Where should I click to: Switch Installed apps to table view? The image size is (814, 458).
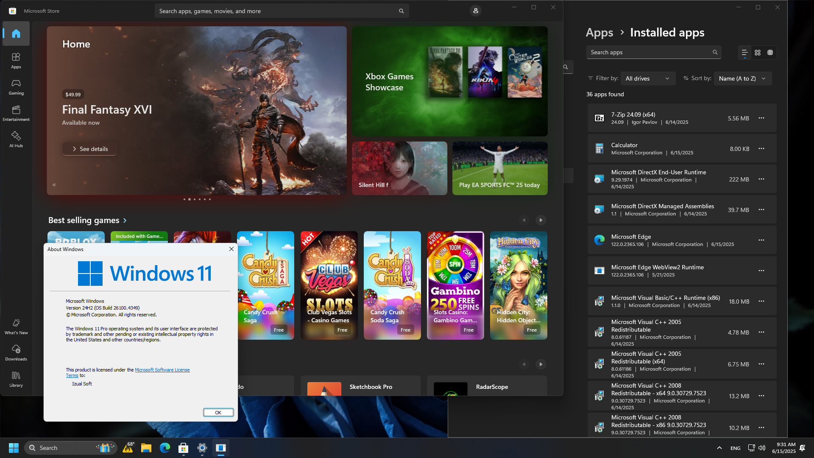pyautogui.click(x=770, y=53)
